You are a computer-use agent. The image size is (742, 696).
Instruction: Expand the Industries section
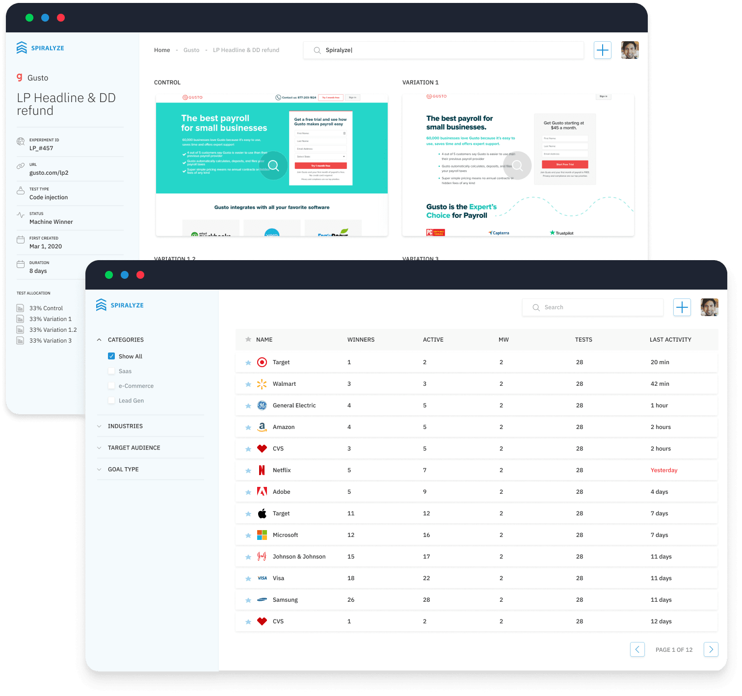point(99,426)
